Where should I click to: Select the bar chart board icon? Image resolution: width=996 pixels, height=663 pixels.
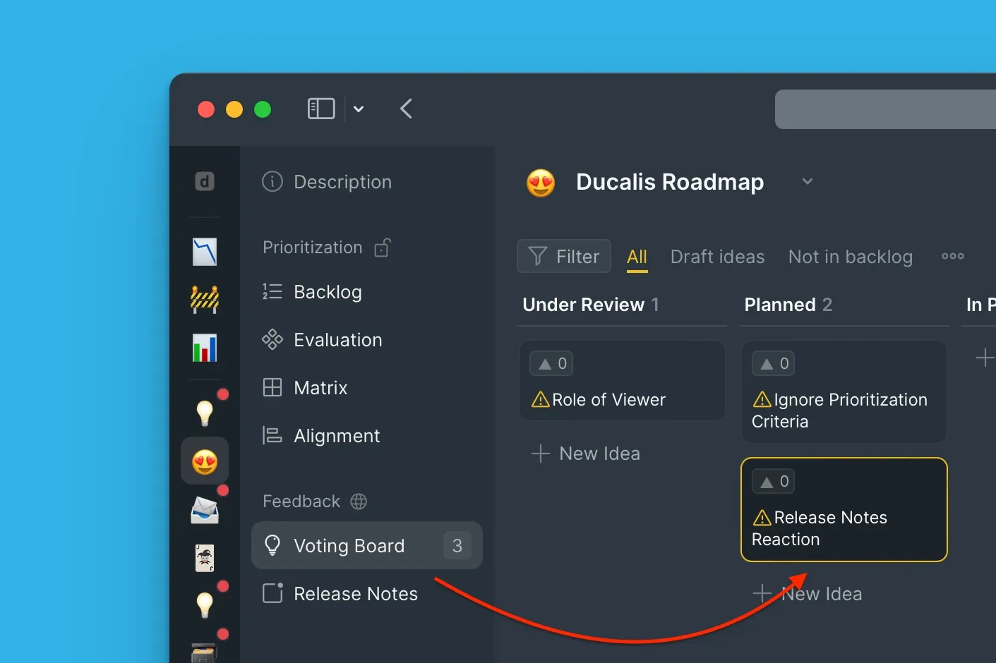coord(205,348)
